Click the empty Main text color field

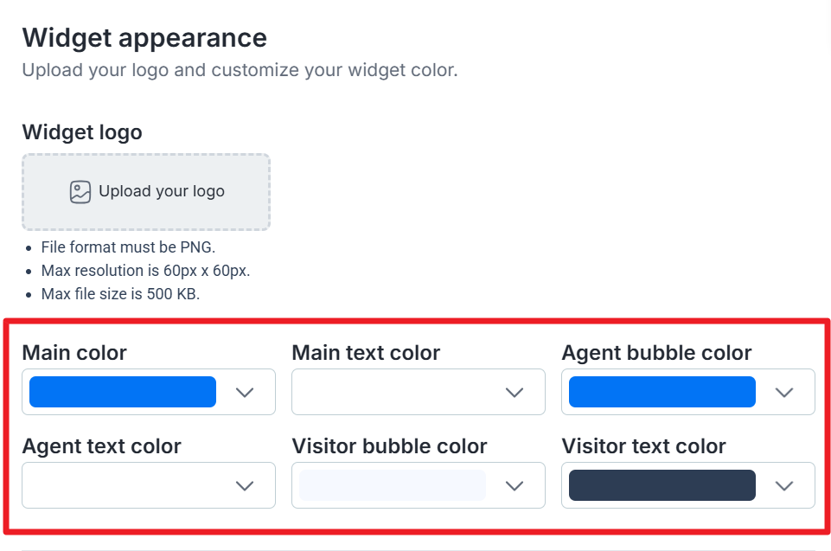click(393, 393)
